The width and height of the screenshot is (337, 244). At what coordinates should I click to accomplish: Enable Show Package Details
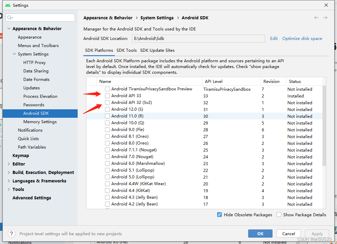pos(279,215)
